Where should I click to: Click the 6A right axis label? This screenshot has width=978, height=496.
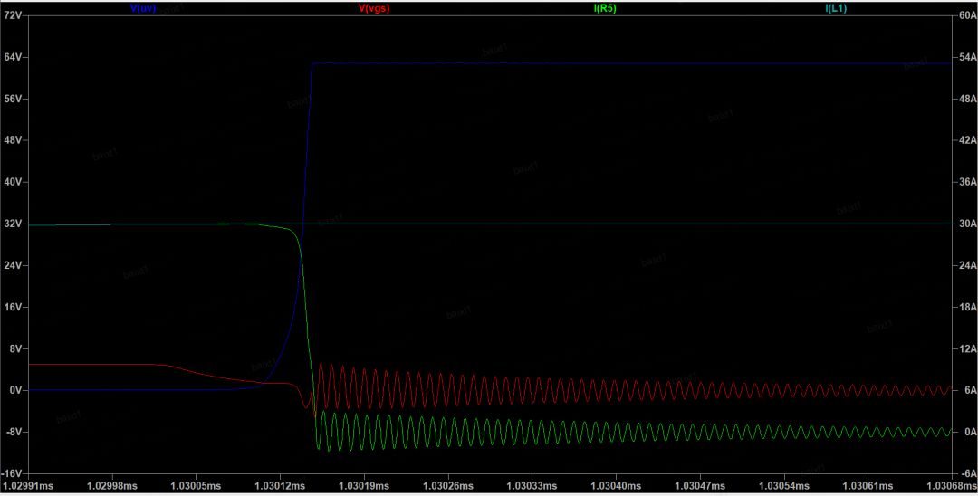click(967, 391)
